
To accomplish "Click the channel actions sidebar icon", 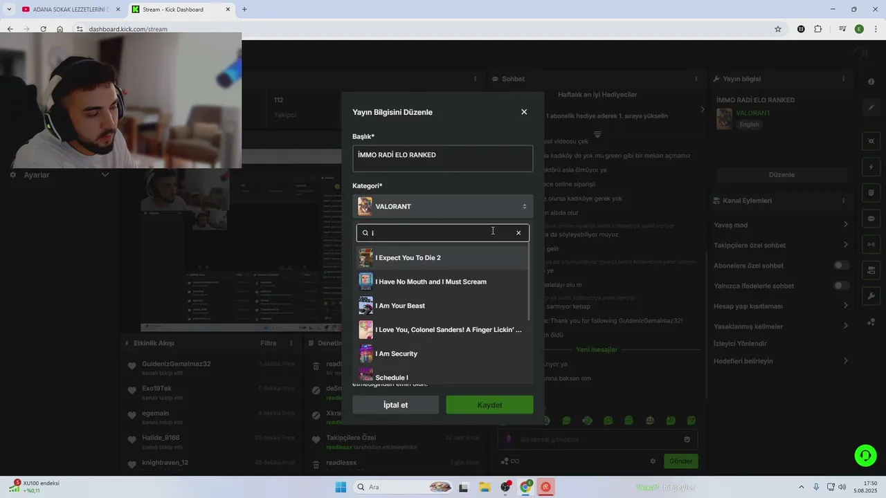I will coord(871,270).
